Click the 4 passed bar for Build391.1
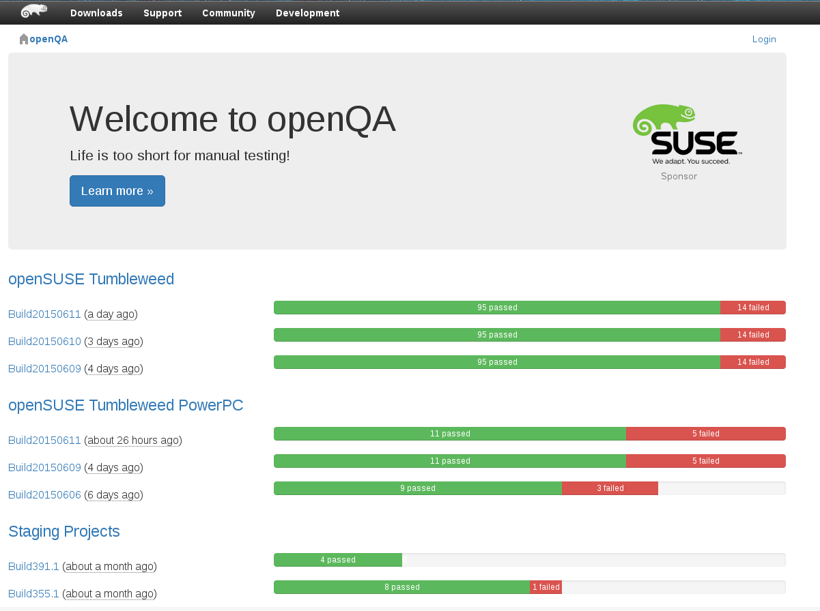 (x=338, y=560)
